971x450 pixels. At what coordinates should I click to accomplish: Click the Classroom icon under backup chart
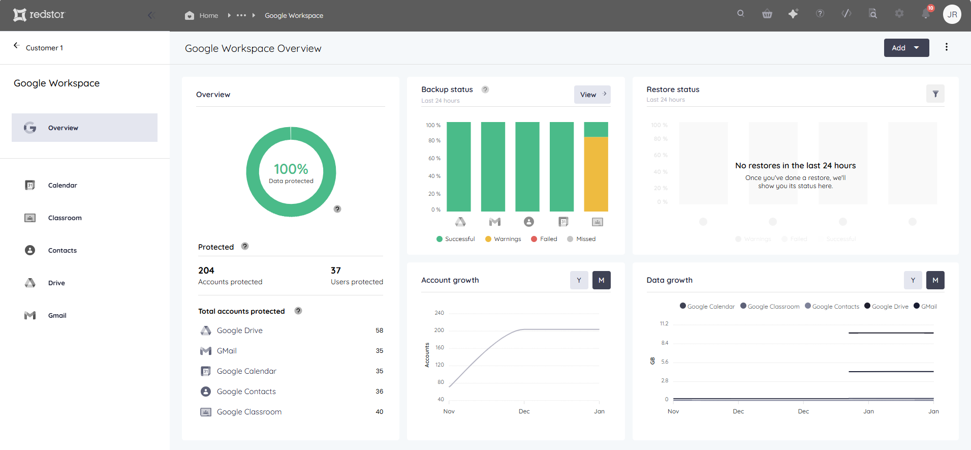pos(598,222)
